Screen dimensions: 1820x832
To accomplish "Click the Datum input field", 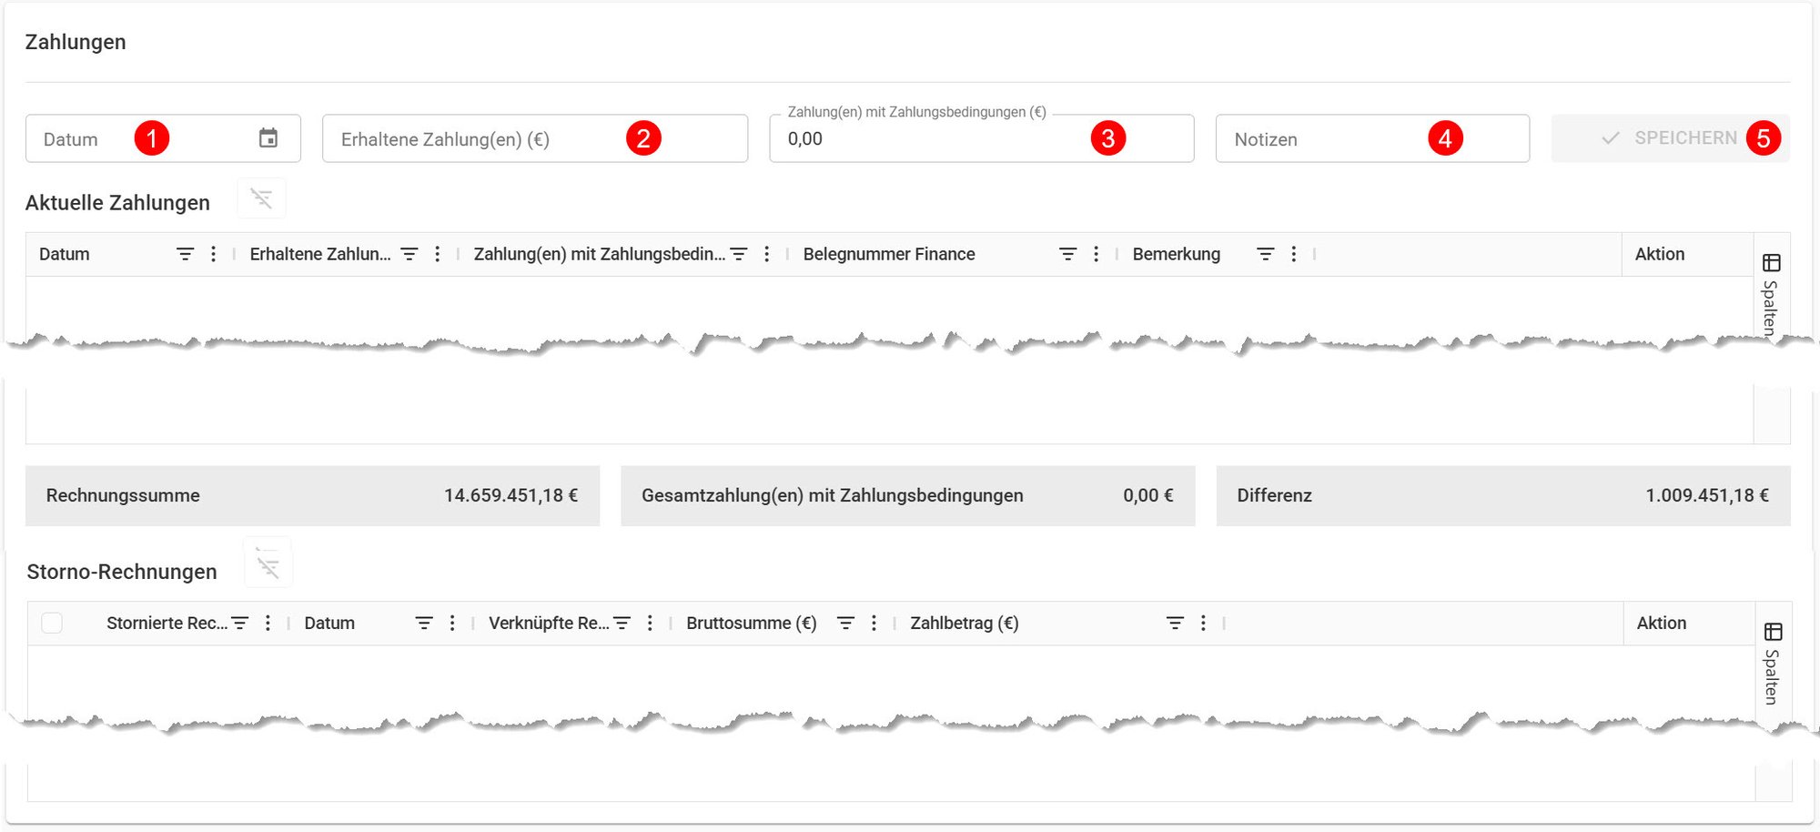I will (163, 138).
